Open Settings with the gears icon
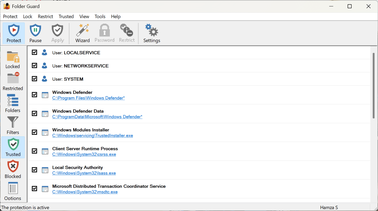 click(152, 33)
